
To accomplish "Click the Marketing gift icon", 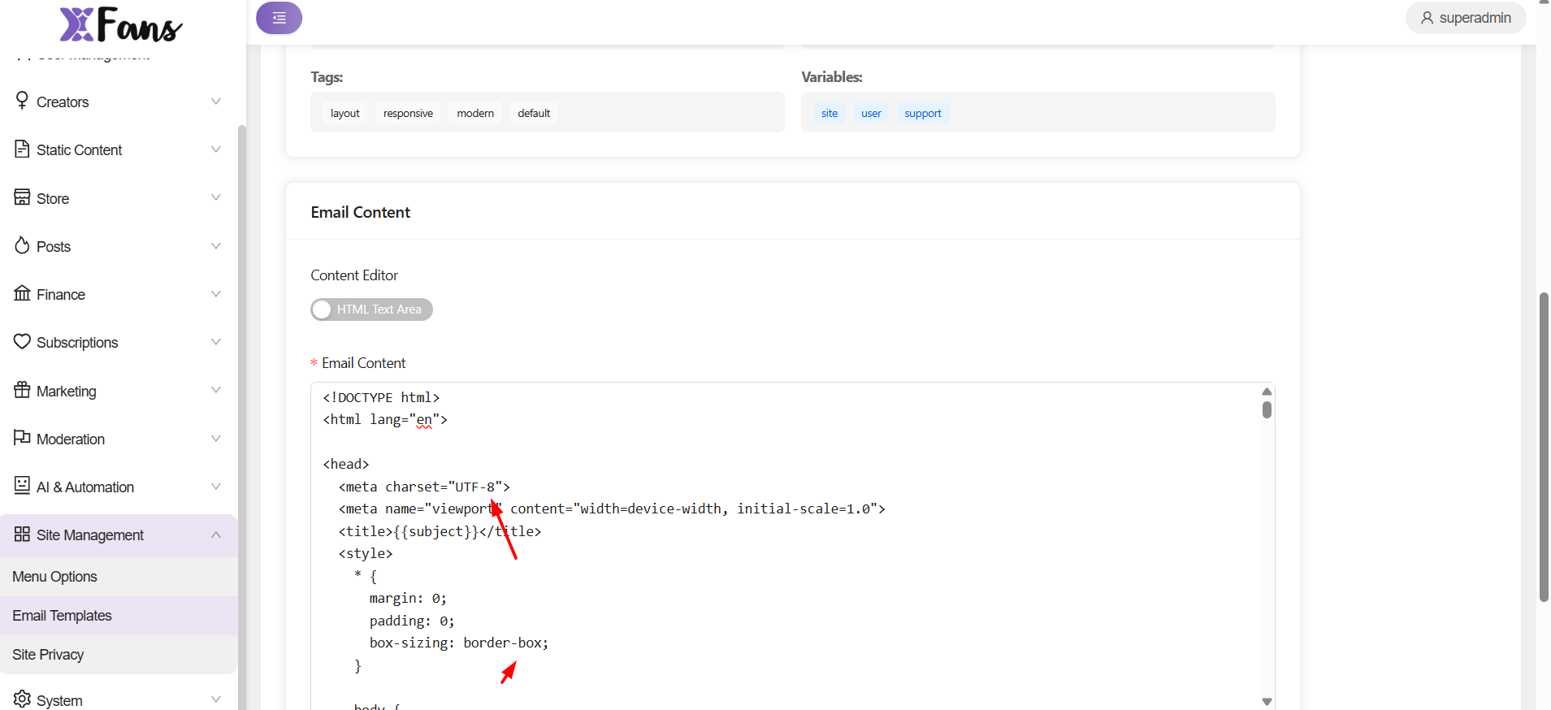I will [22, 390].
